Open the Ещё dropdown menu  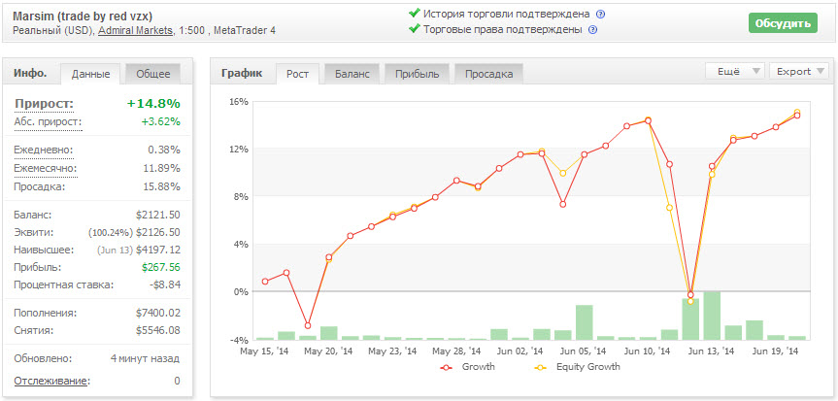point(736,71)
